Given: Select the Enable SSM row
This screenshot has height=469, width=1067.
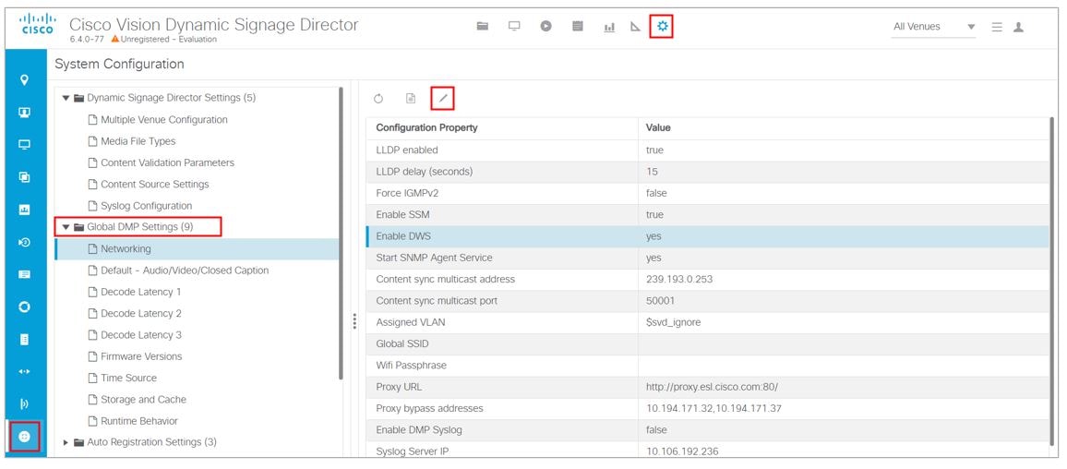Looking at the screenshot, I should pyautogui.click(x=708, y=214).
